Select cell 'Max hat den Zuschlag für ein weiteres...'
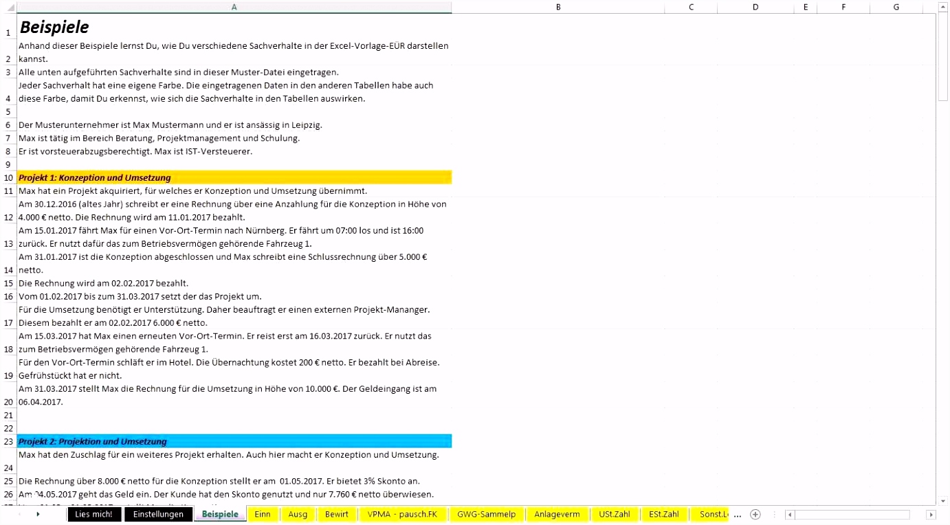The image size is (950, 525). (x=234, y=461)
